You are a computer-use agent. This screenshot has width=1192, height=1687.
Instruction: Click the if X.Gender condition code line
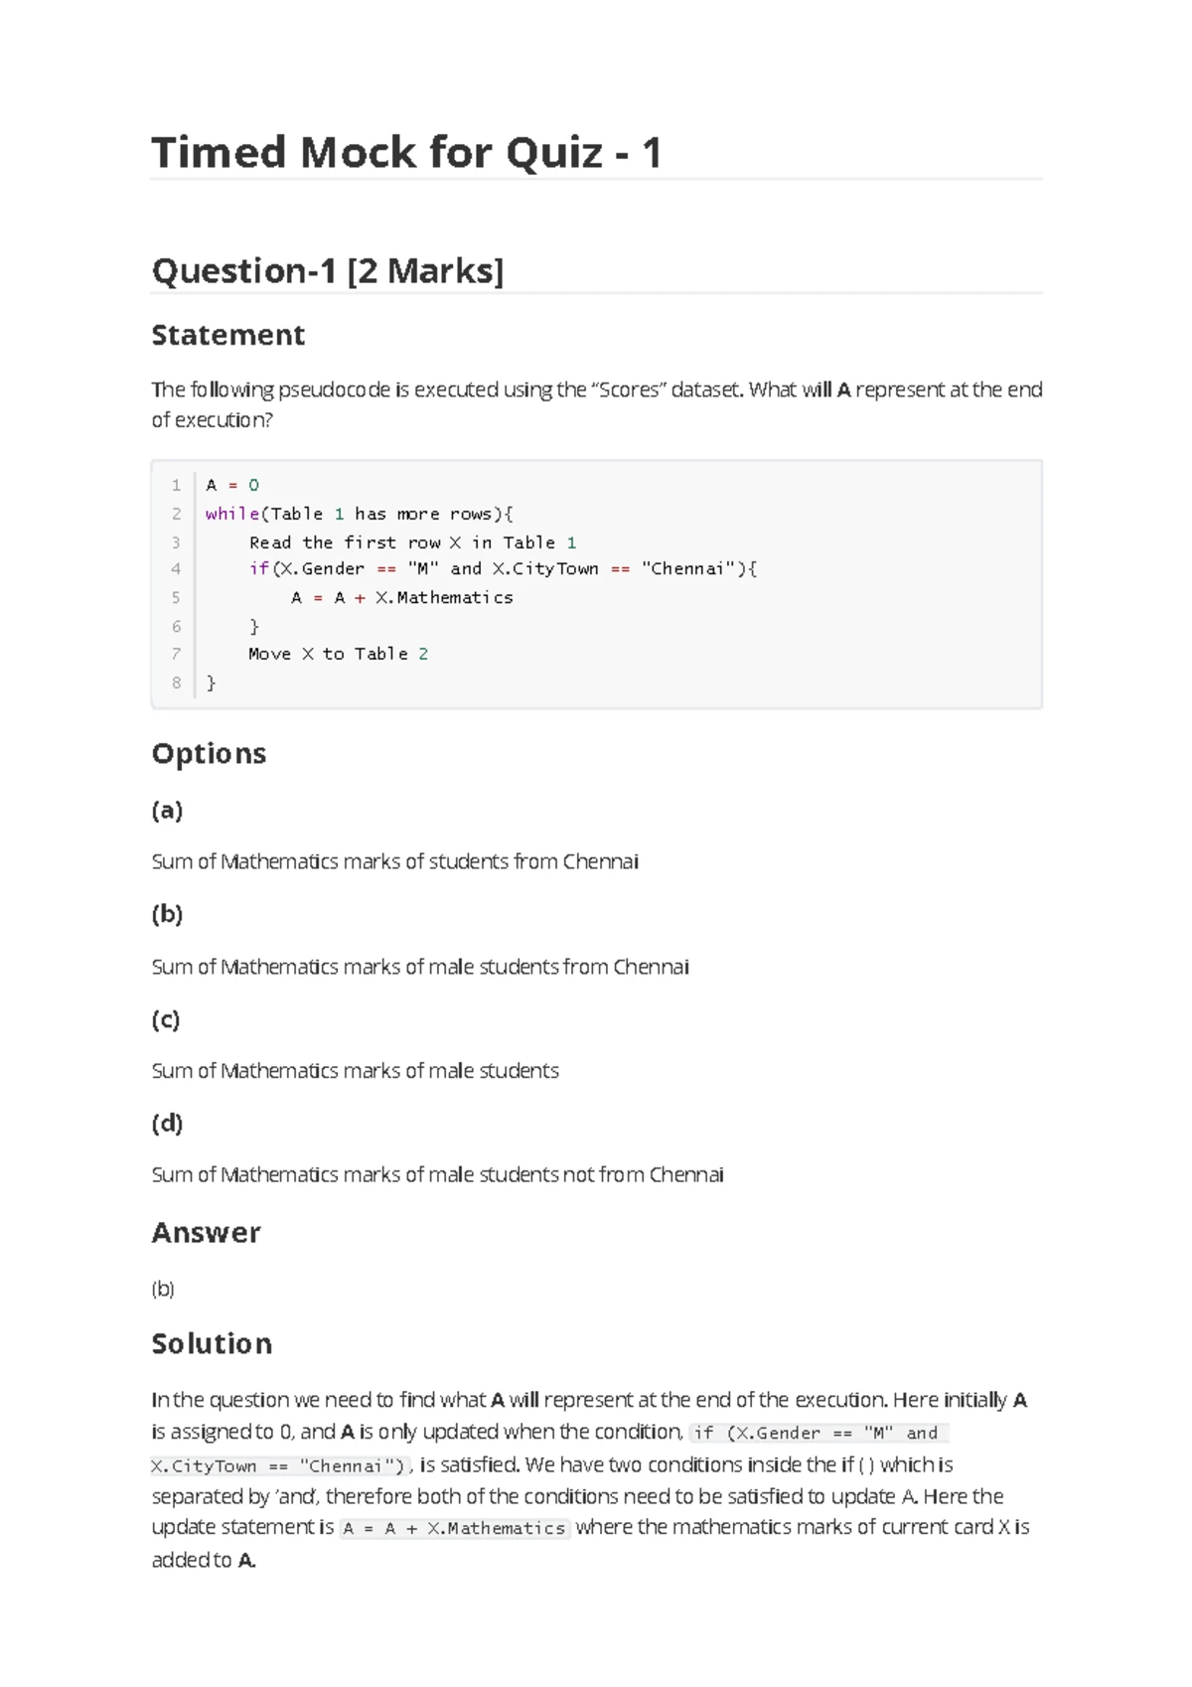[503, 568]
